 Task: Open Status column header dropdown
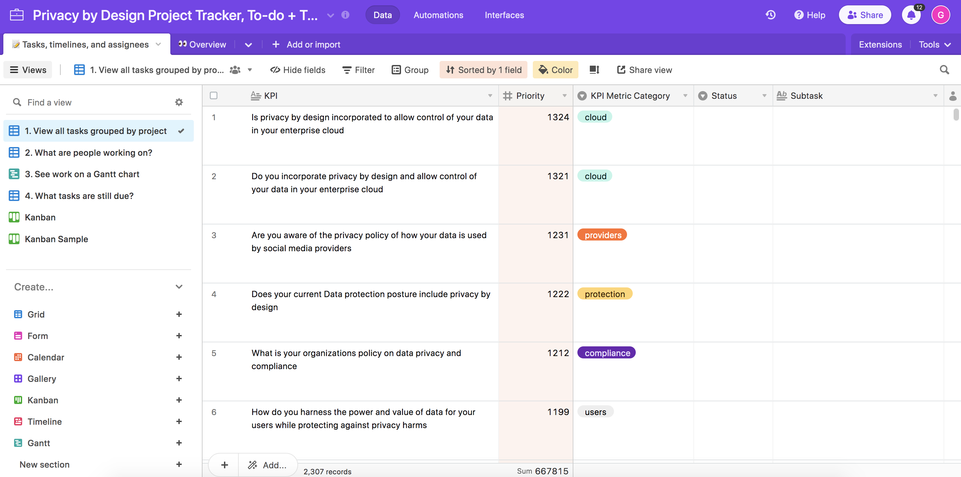tap(764, 96)
